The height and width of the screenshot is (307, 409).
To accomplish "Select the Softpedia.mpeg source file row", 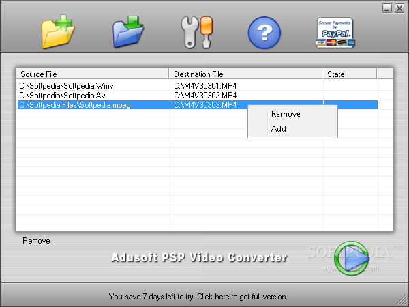I will [75, 105].
